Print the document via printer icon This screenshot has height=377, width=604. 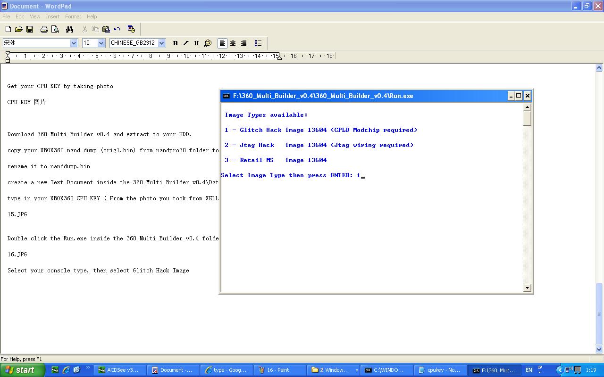(44, 29)
